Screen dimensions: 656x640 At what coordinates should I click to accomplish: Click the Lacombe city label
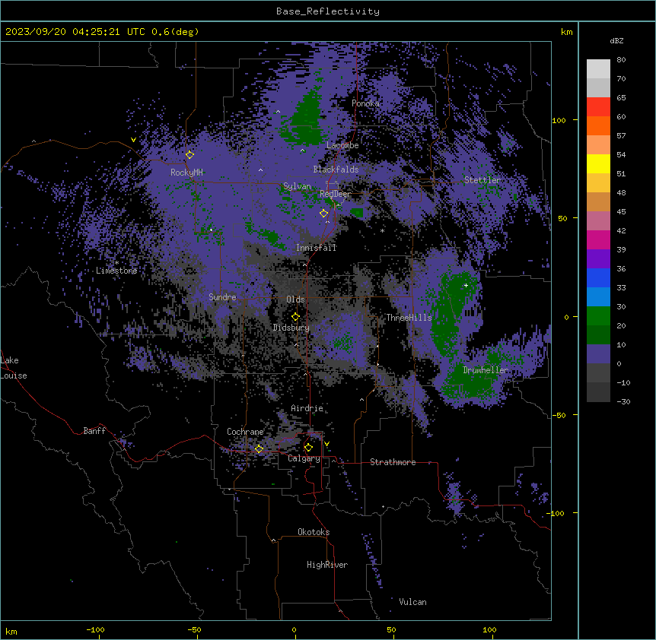[x=342, y=145]
